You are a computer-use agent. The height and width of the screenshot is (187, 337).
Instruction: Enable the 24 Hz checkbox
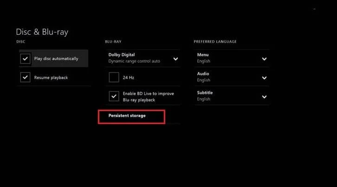point(114,77)
